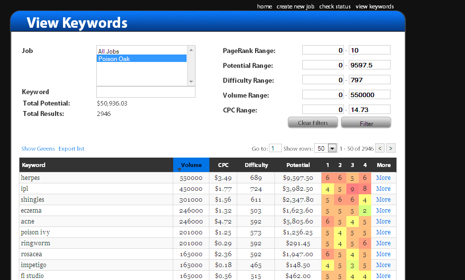Open More for the impetigo row
The image size is (465, 280).
(384, 265)
